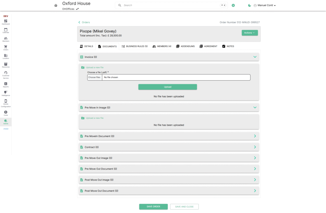Open the Actions dropdown button
The image size is (326, 213).
(250, 33)
